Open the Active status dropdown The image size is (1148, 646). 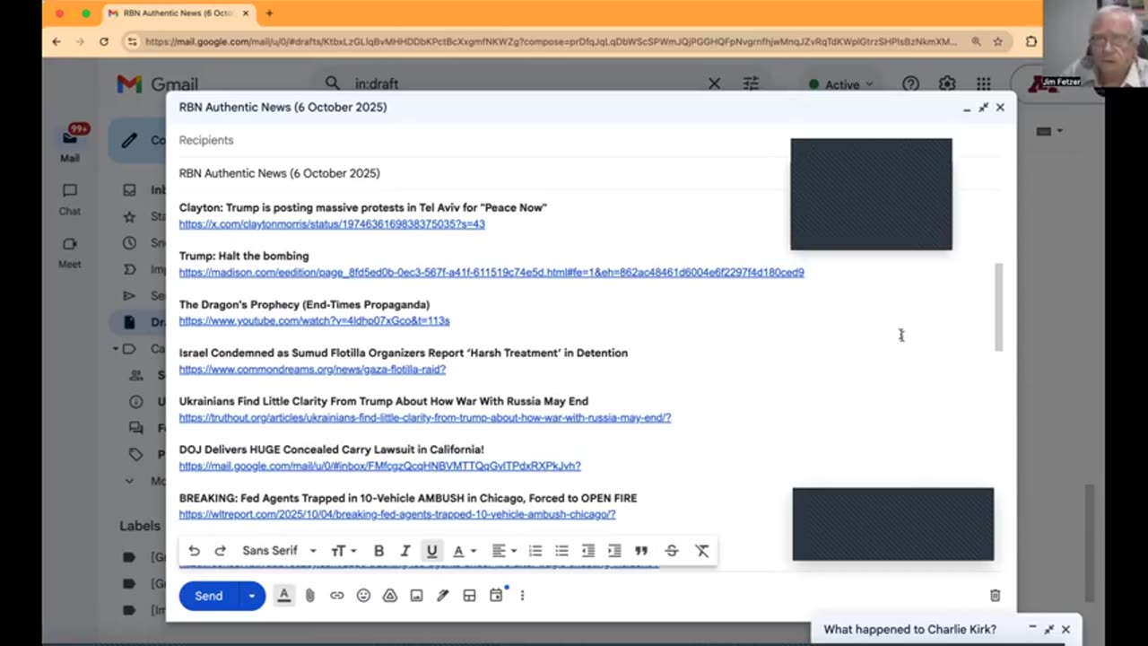click(x=841, y=84)
